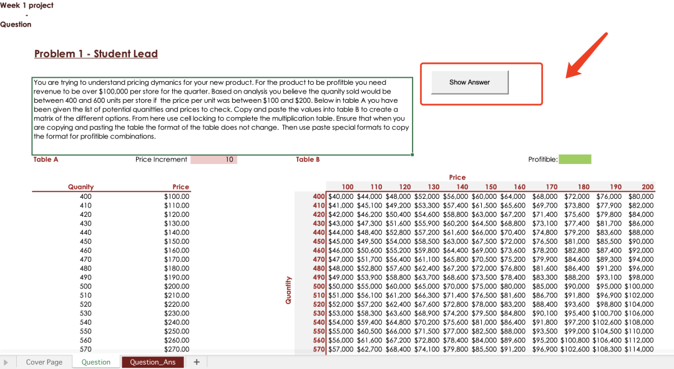Add a new sheet with plus icon
Image resolution: width=674 pixels, height=369 pixels.
coord(196,362)
